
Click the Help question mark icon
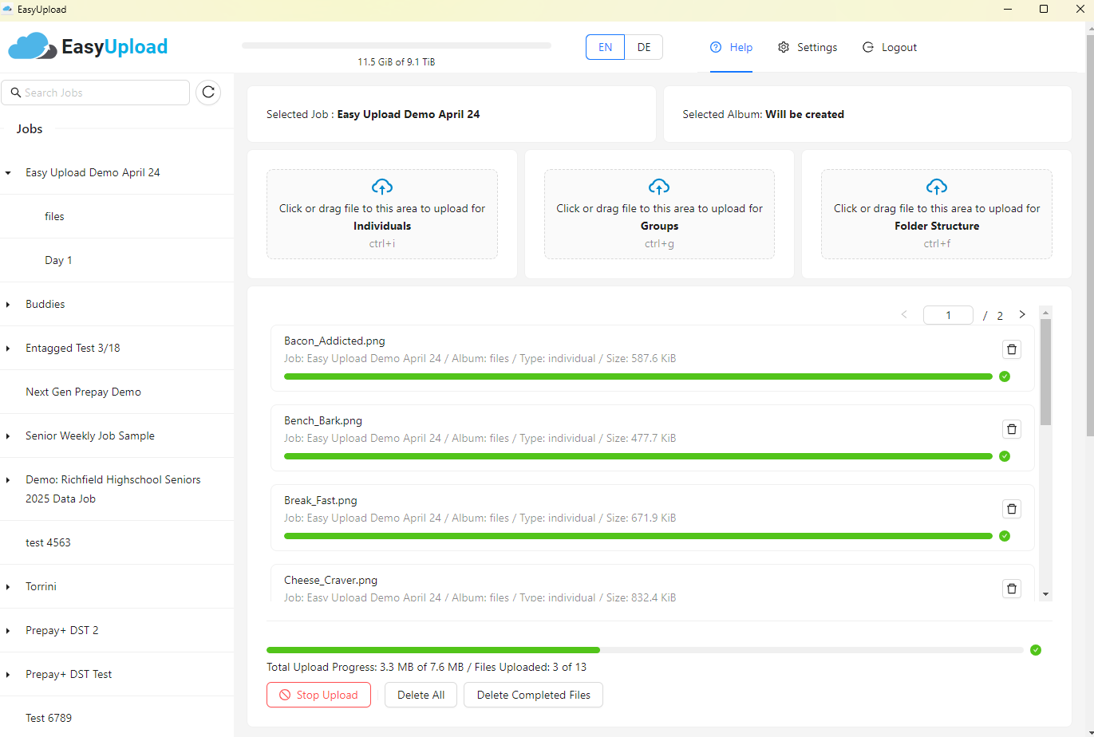715,47
